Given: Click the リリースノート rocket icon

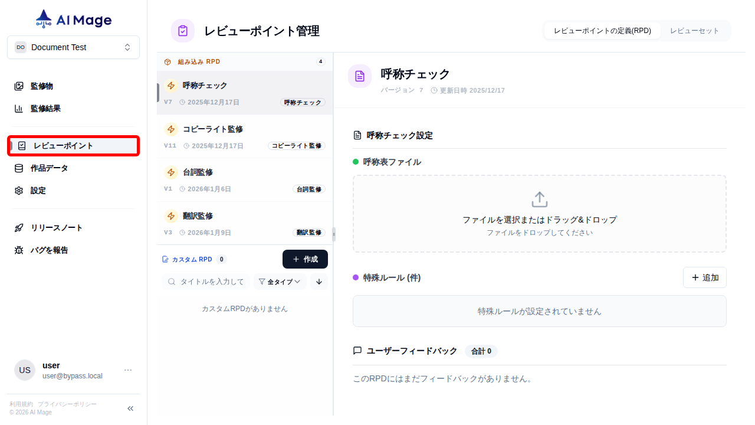Looking at the screenshot, I should point(19,227).
